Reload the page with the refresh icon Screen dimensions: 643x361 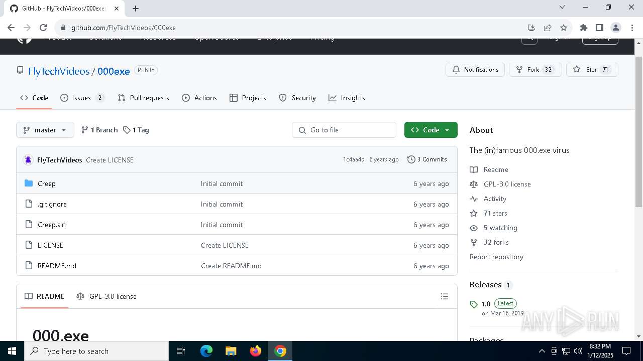click(43, 28)
